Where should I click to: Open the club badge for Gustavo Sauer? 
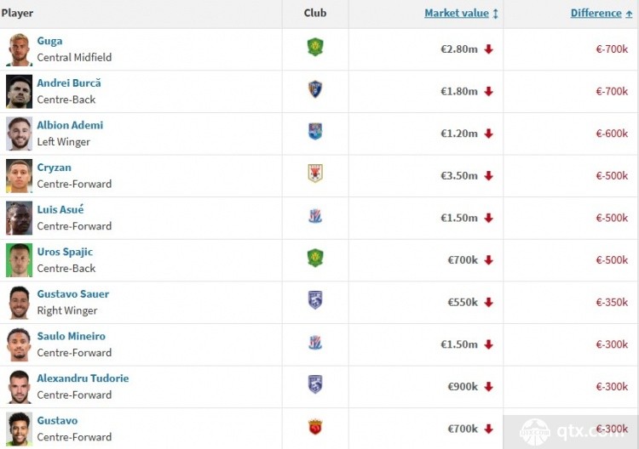[x=315, y=300]
